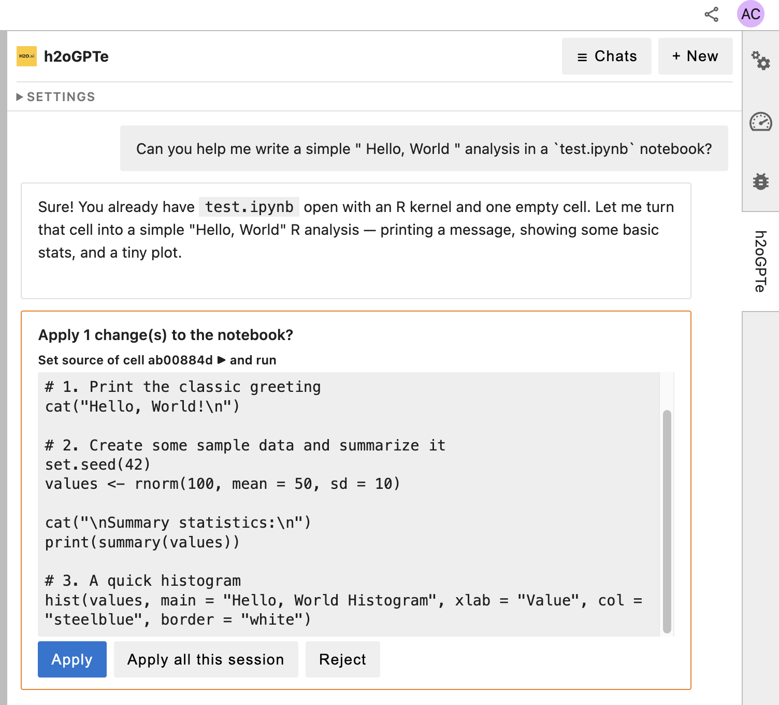Click the test.ipynb inline code label

pyautogui.click(x=249, y=207)
